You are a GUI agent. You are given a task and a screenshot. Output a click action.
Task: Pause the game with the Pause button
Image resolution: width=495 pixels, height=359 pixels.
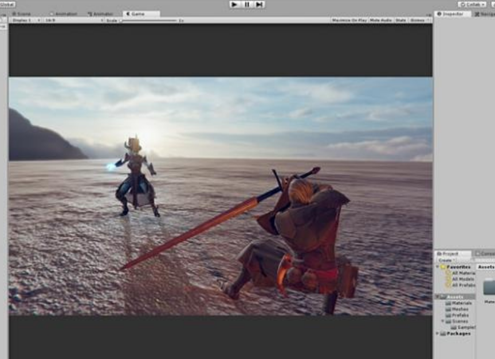pyautogui.click(x=247, y=5)
